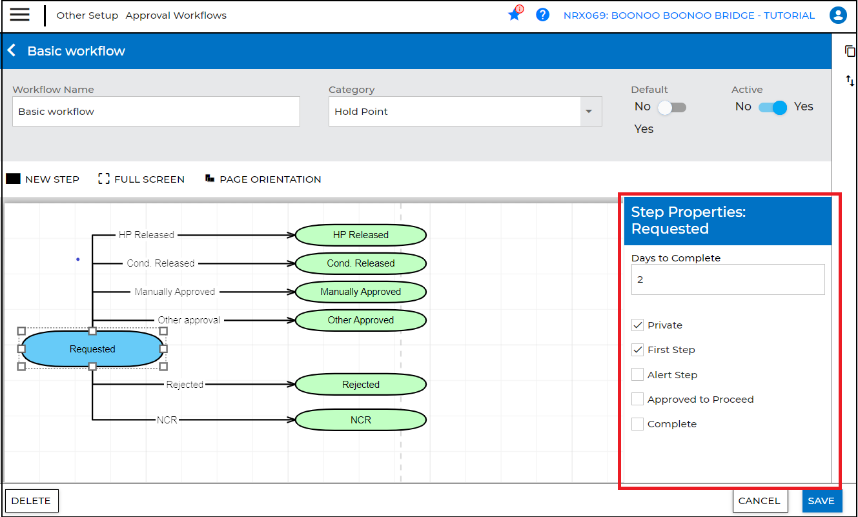Click the Approval Workflows breadcrumb
858x517 pixels.
pos(176,15)
